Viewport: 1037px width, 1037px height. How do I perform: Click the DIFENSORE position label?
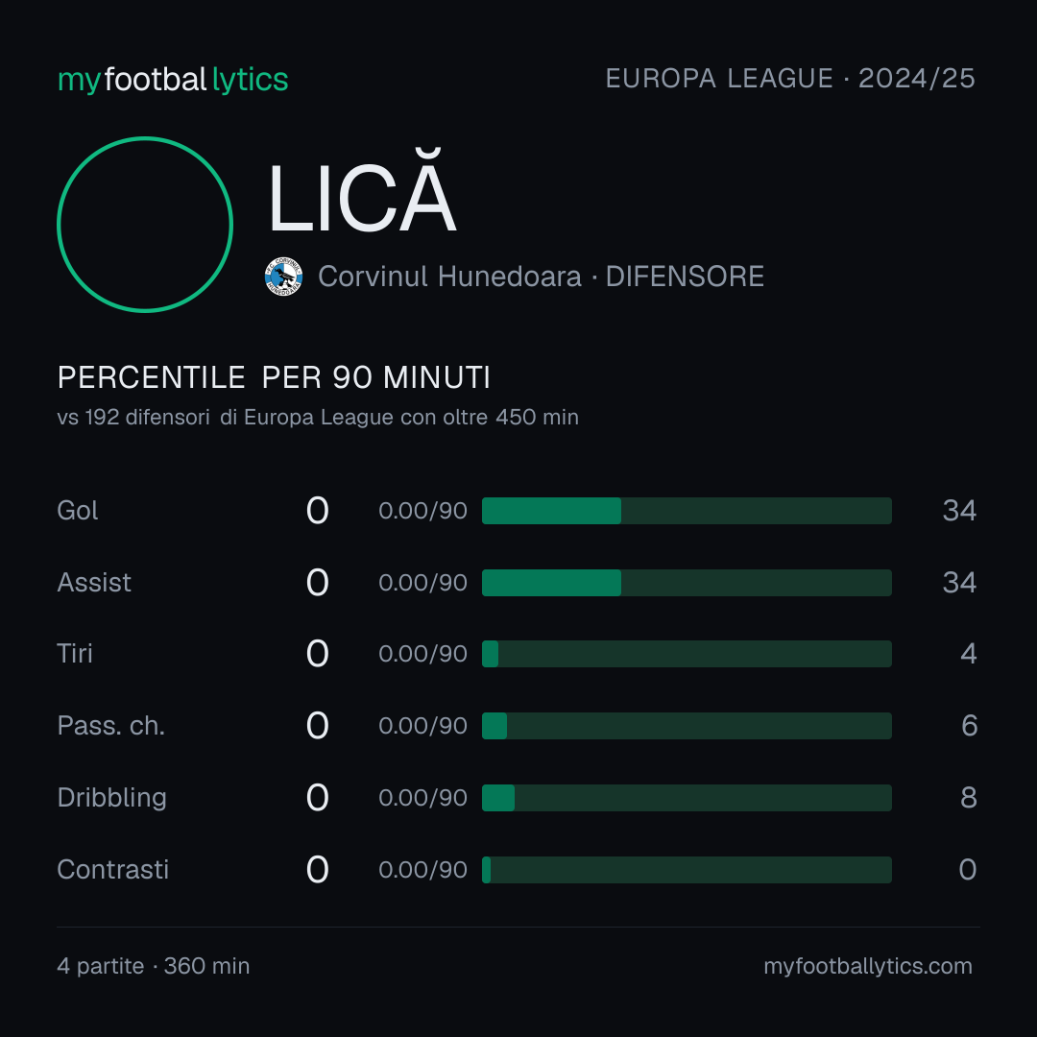pyautogui.click(x=686, y=277)
